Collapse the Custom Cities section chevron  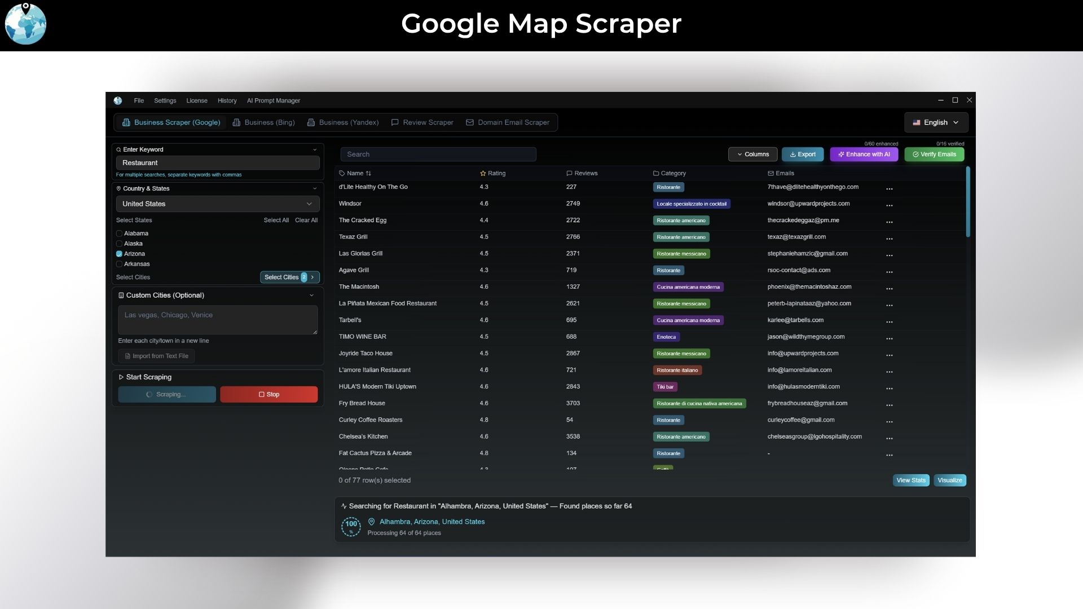click(311, 295)
